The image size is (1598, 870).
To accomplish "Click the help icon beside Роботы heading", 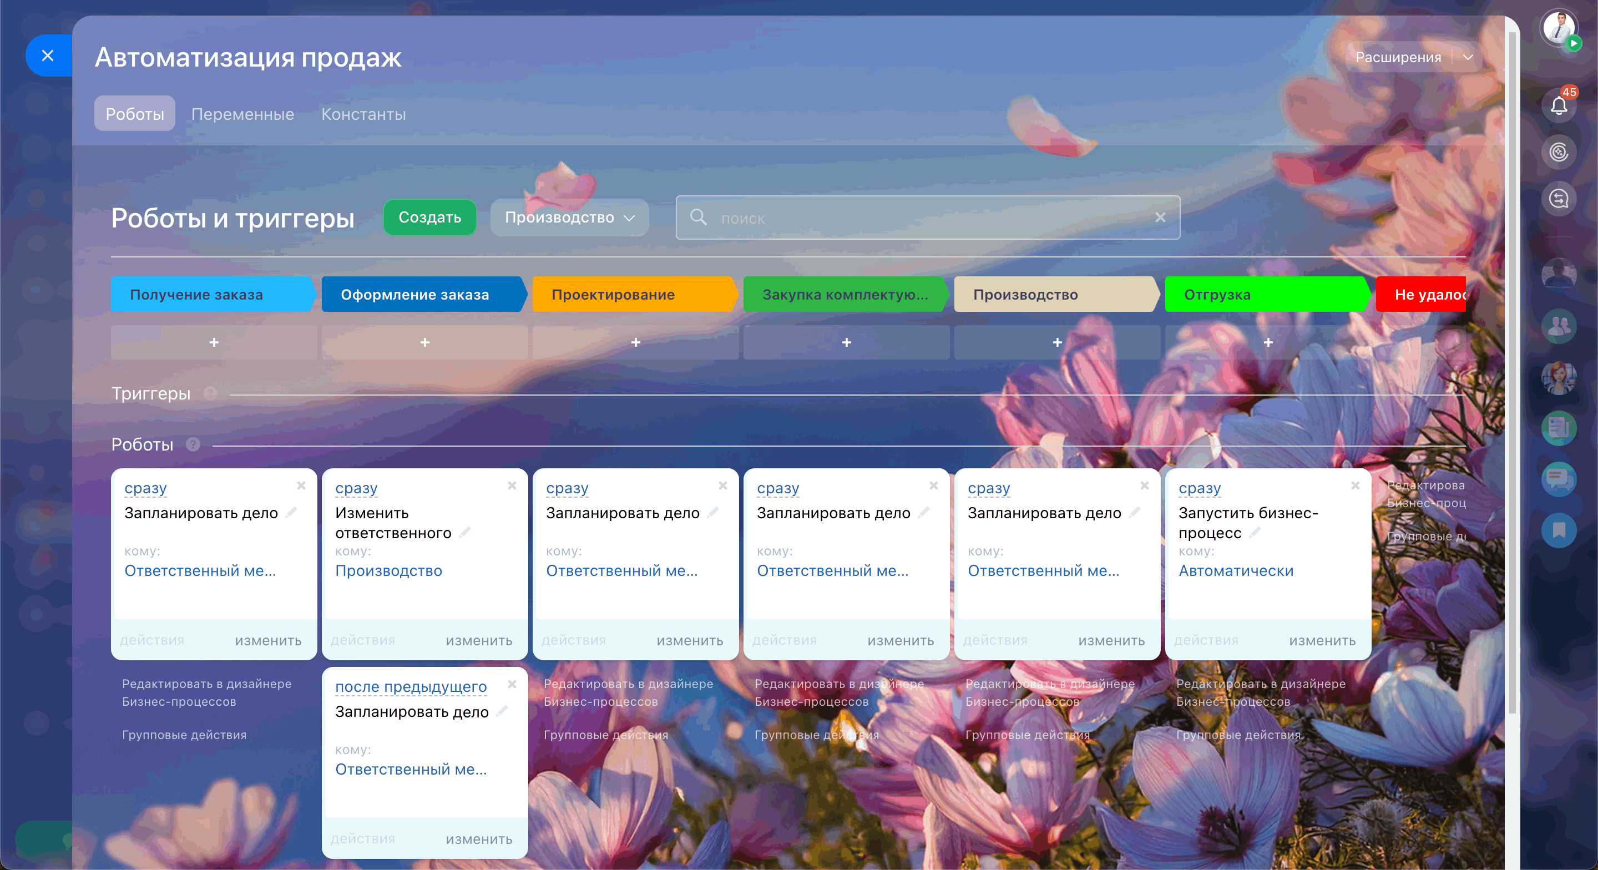I will (x=193, y=444).
